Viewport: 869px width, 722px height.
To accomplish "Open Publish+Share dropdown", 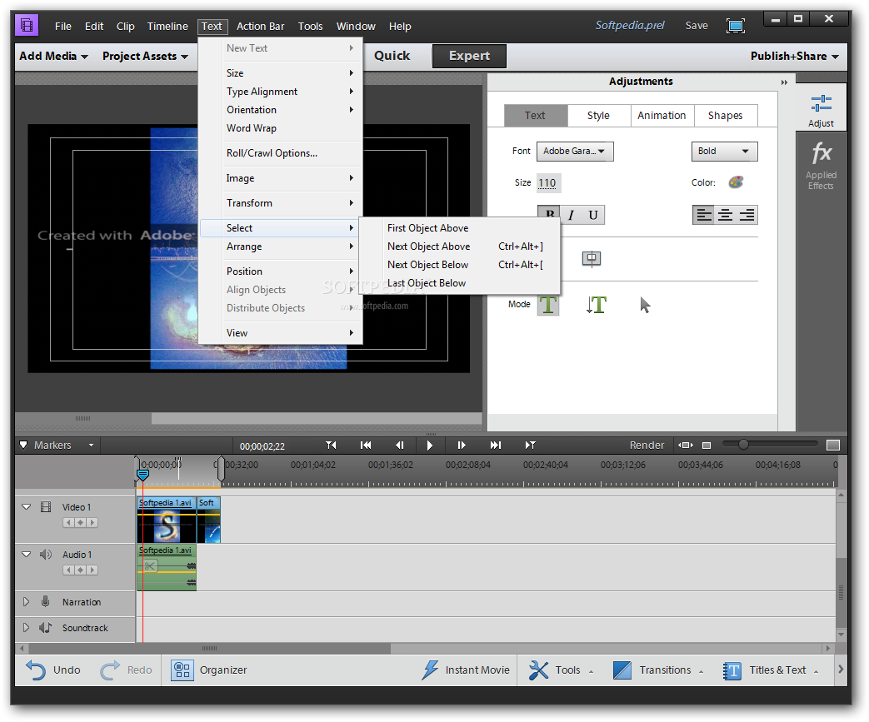I will pyautogui.click(x=795, y=57).
